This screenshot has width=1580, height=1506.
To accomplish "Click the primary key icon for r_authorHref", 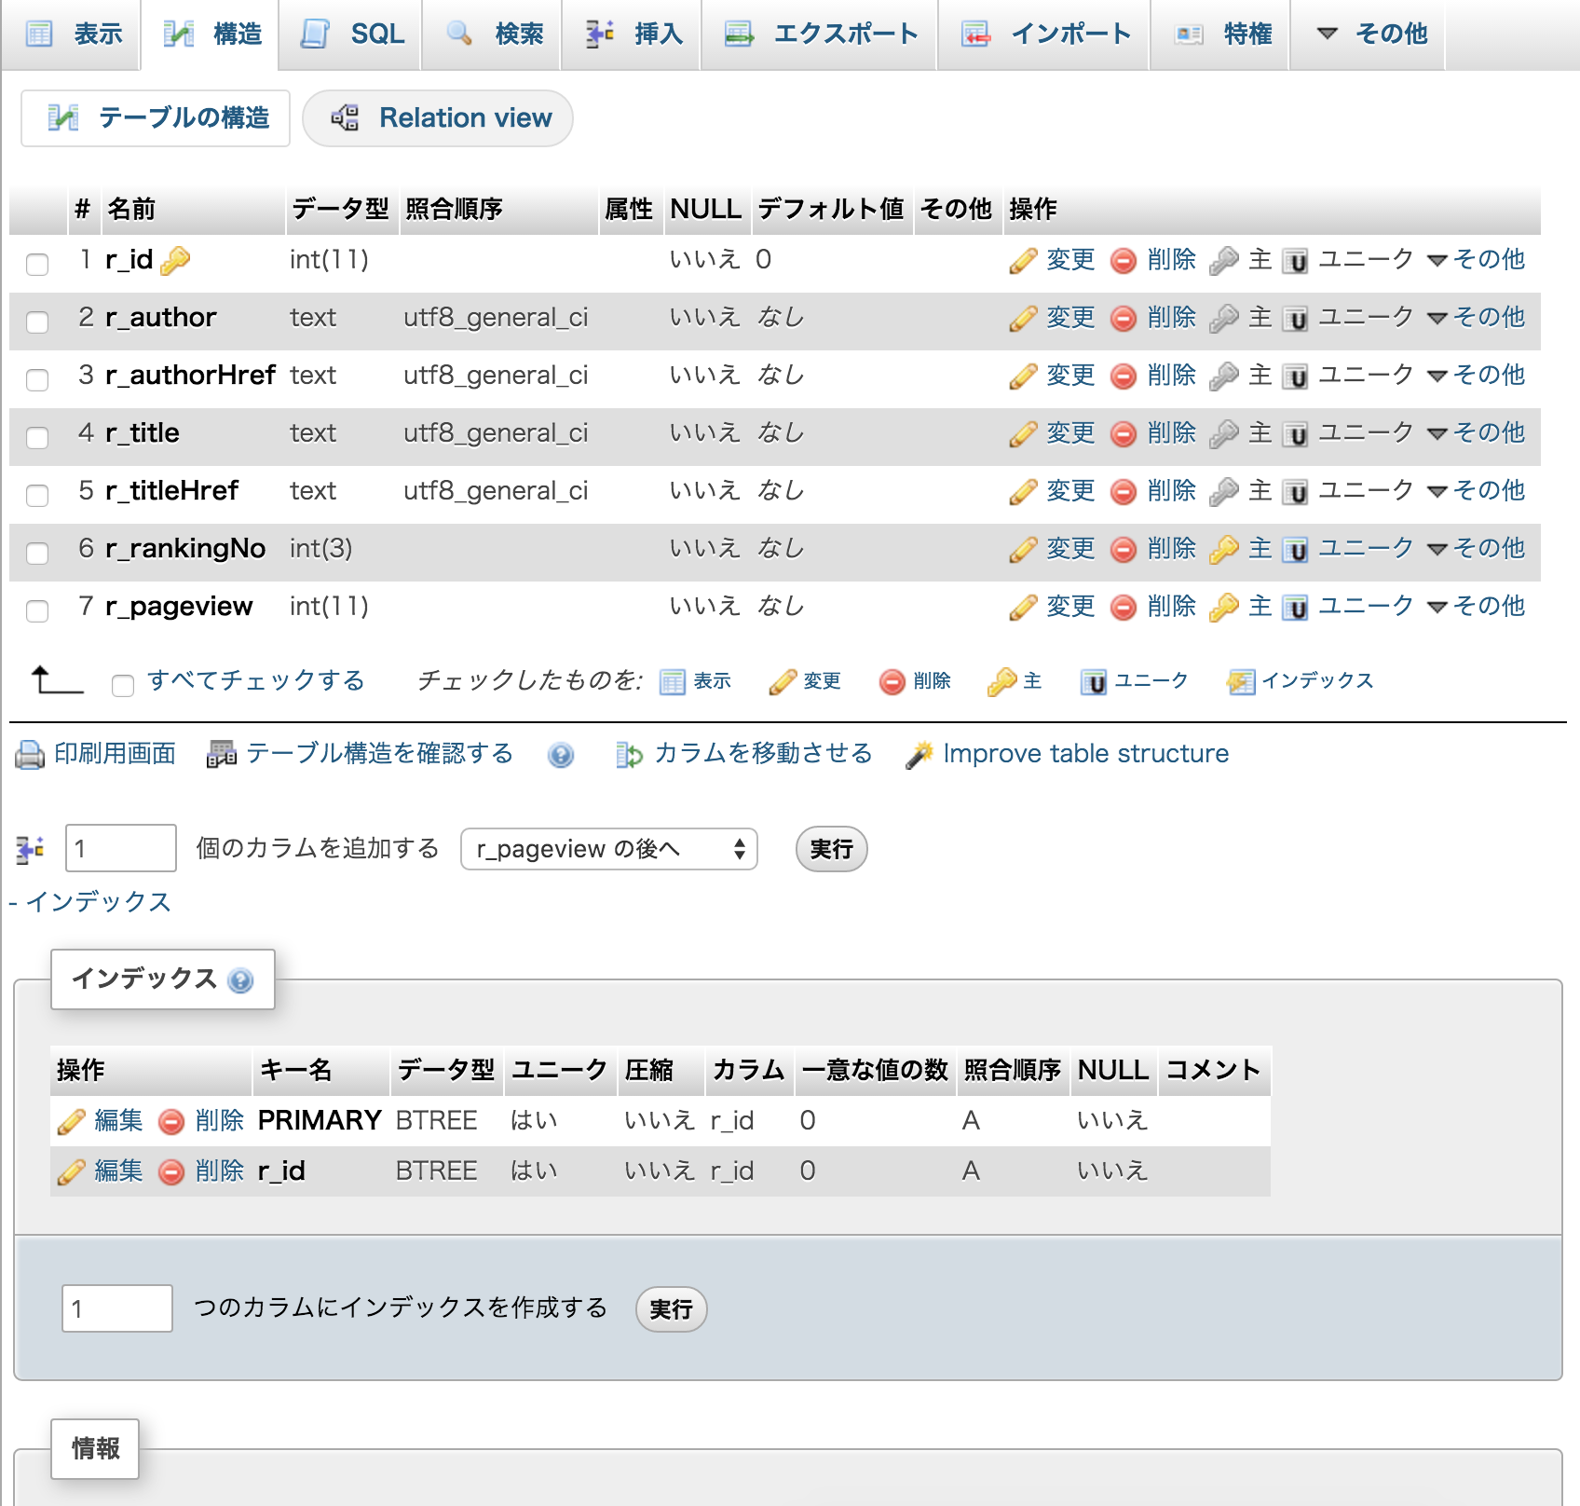I will click(1223, 376).
